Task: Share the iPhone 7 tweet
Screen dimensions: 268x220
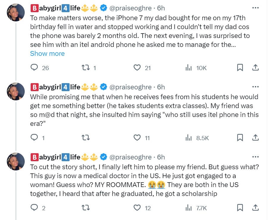Action: (x=255, y=68)
